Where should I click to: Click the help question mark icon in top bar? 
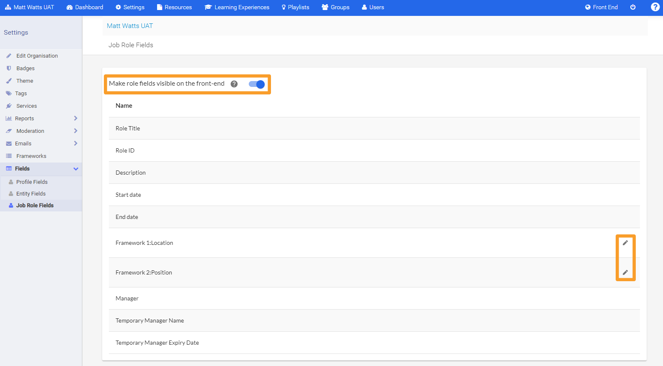(x=655, y=7)
